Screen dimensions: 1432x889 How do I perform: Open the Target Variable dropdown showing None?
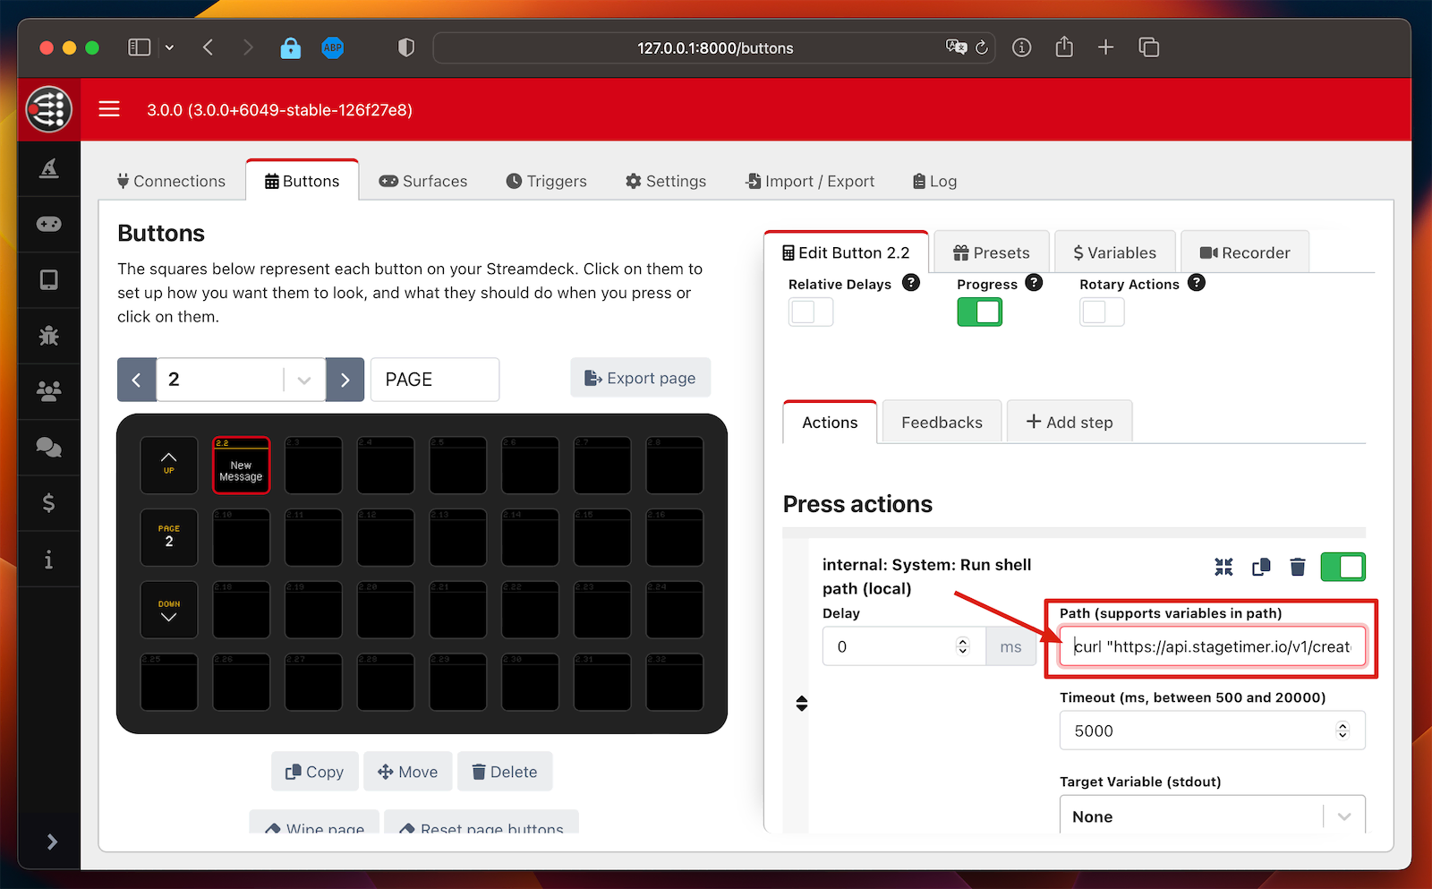[x=1212, y=816]
